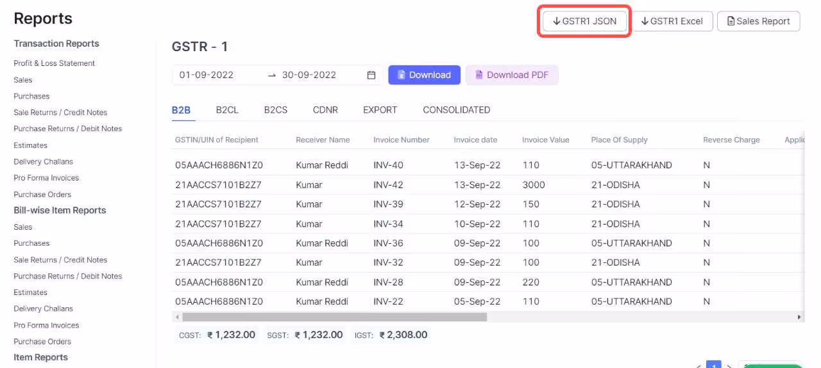Click the end date field 30-09-2022
The height and width of the screenshot is (368, 821).
(309, 75)
